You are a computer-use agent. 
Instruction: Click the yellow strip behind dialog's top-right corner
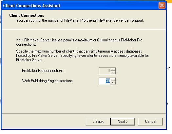pos(169,1)
